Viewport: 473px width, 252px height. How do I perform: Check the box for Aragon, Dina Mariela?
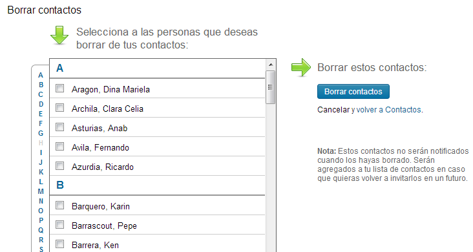tap(59, 89)
